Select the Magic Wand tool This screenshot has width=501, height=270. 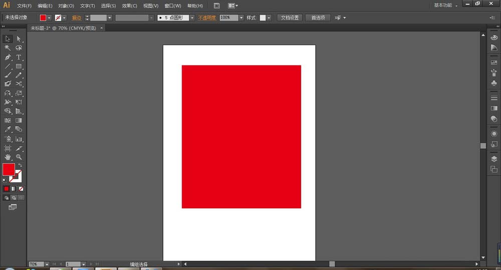[8, 48]
